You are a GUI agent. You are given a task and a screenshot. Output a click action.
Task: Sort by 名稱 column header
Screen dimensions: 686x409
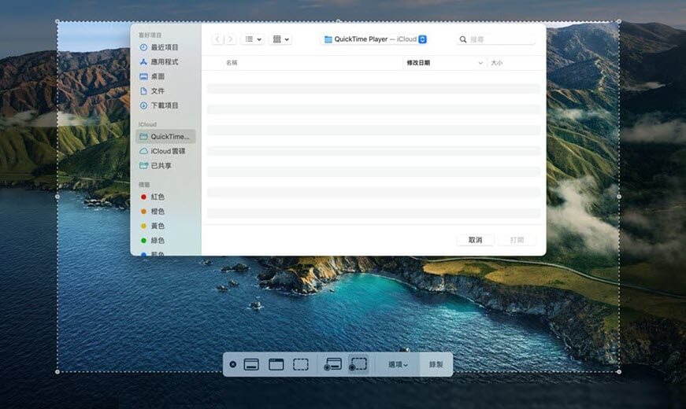(232, 63)
